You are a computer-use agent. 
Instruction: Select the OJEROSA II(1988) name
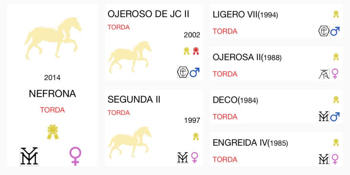[x=247, y=57]
